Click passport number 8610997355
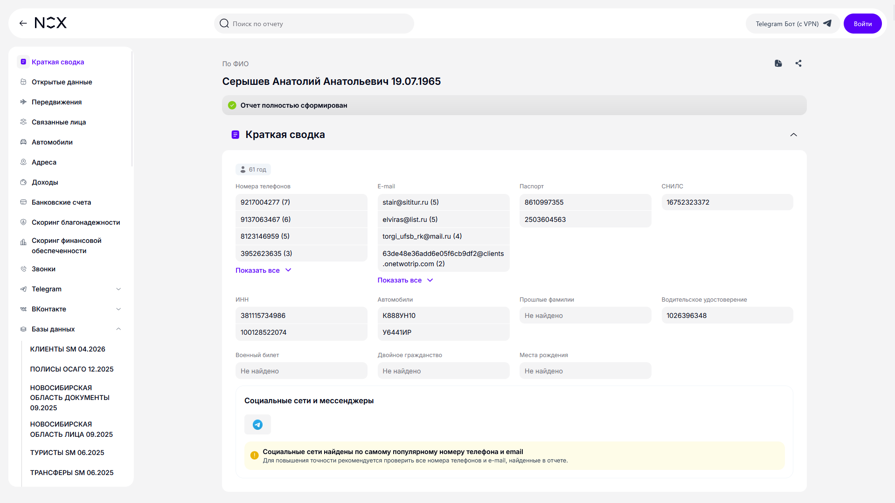Viewport: 895px width, 503px height. 585,202
